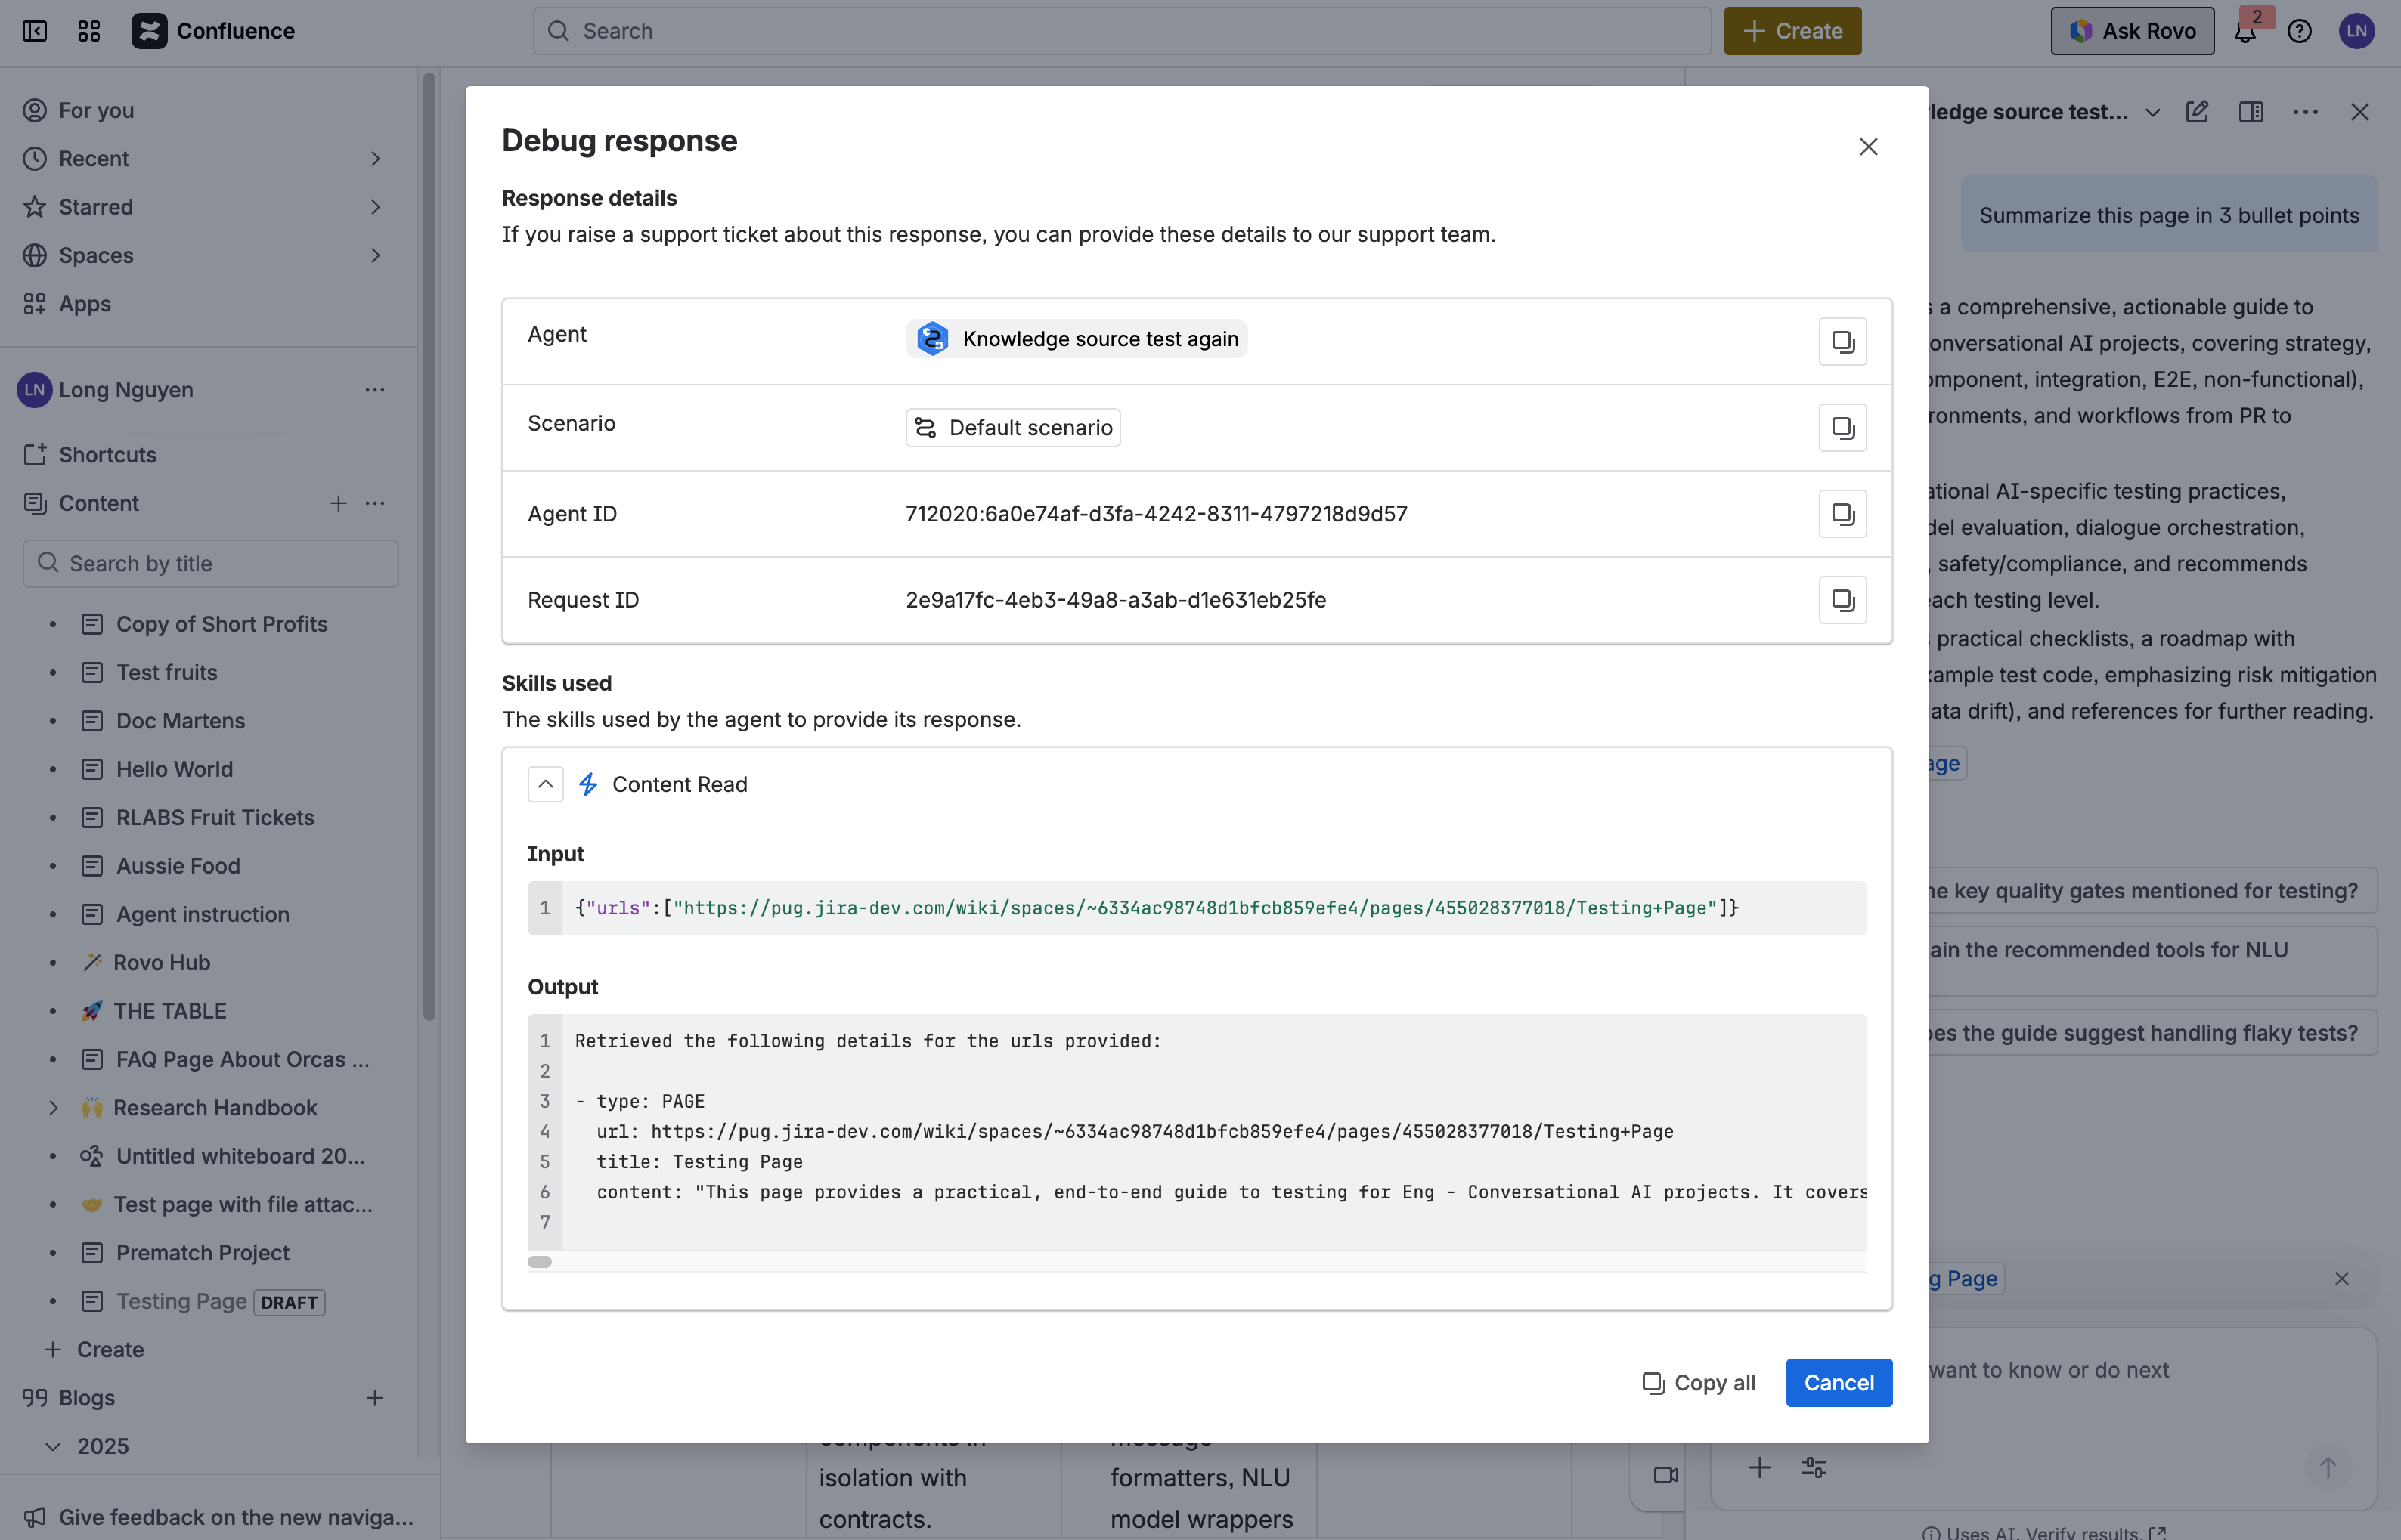Open the help menu
The height and width of the screenshot is (1540, 2401).
pyautogui.click(x=2299, y=31)
